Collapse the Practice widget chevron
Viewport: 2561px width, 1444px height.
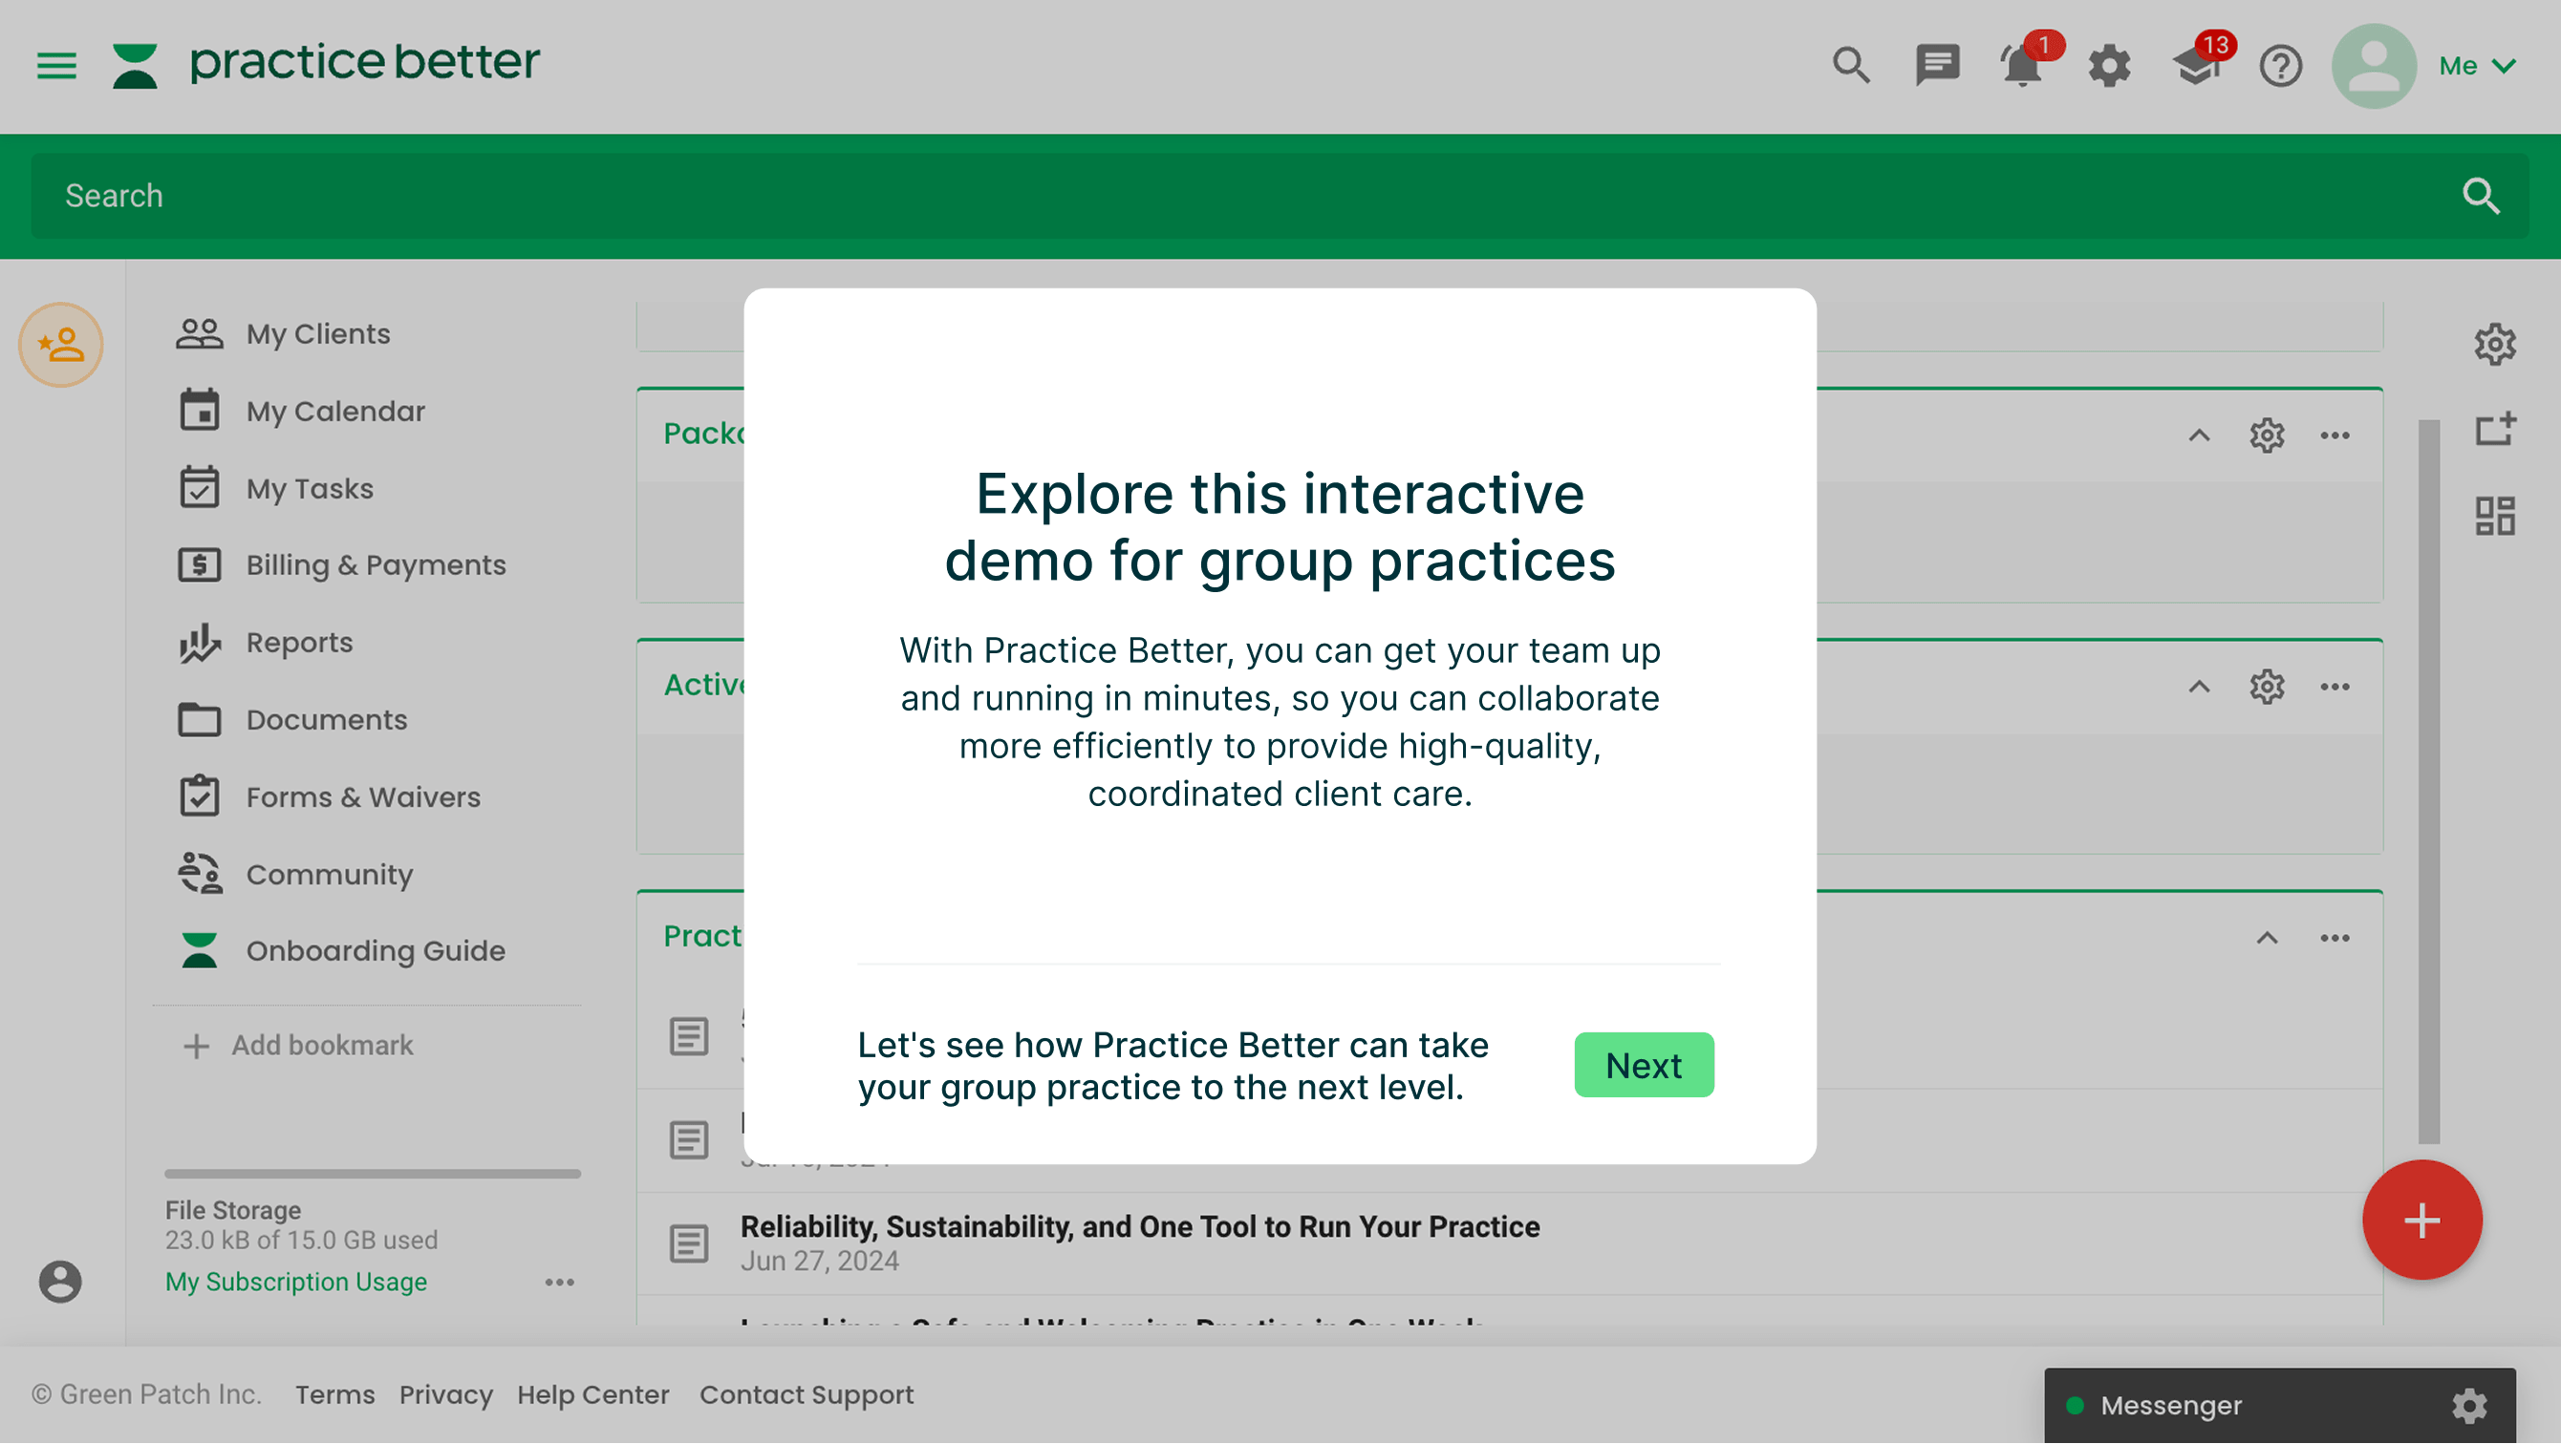(x=2267, y=938)
